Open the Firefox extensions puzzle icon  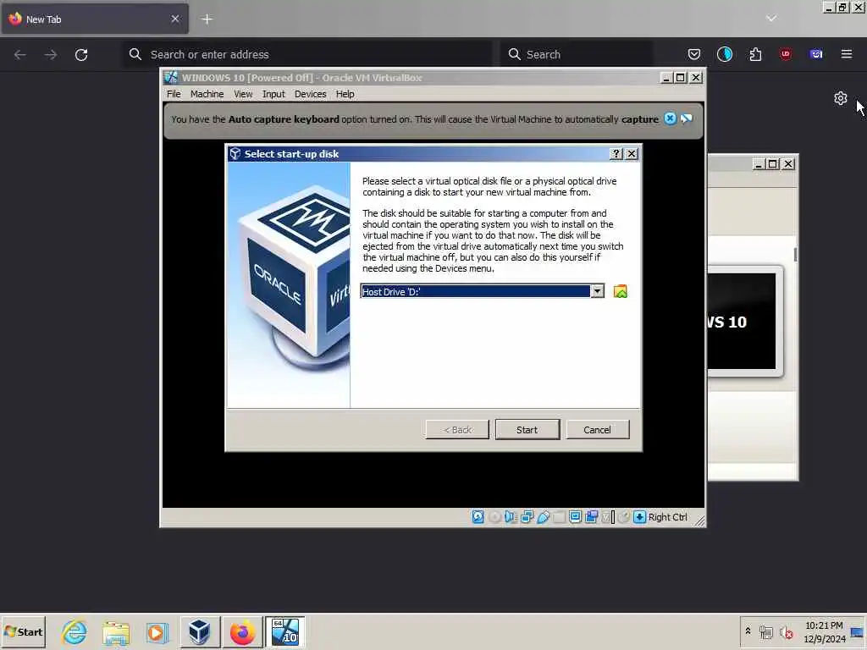(755, 54)
